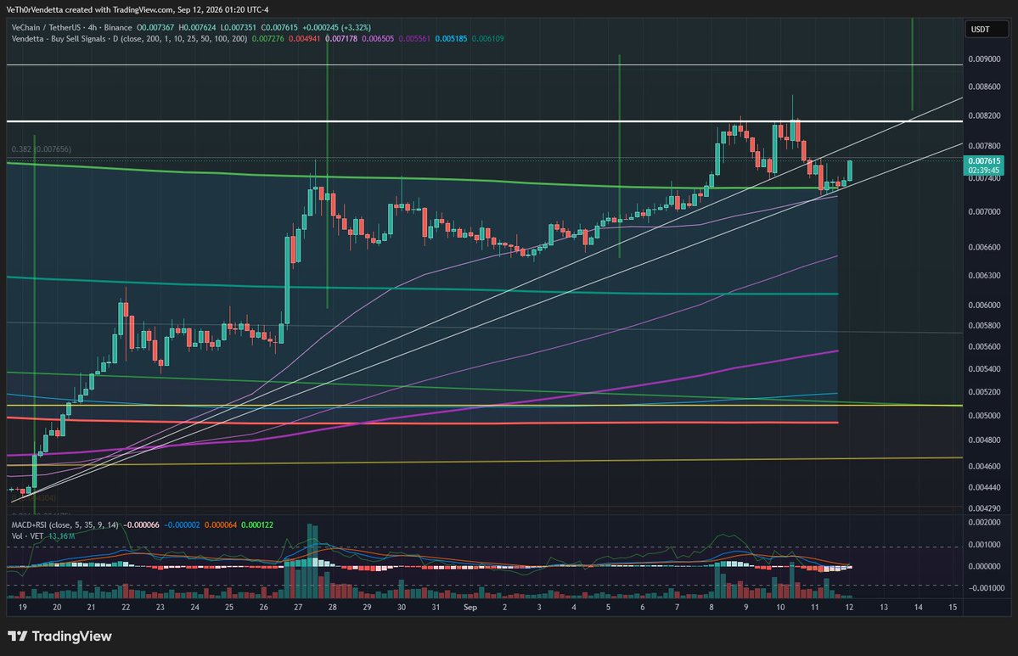Click the indicator value 0.006505
Screen dimensions: 1018x656
tap(378, 39)
